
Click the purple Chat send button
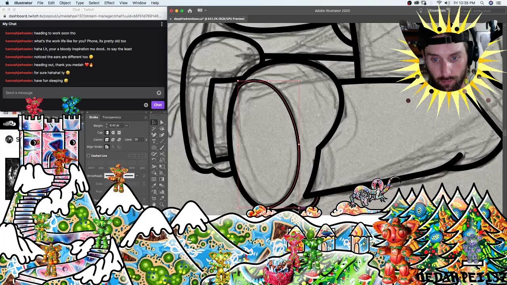coord(158,105)
